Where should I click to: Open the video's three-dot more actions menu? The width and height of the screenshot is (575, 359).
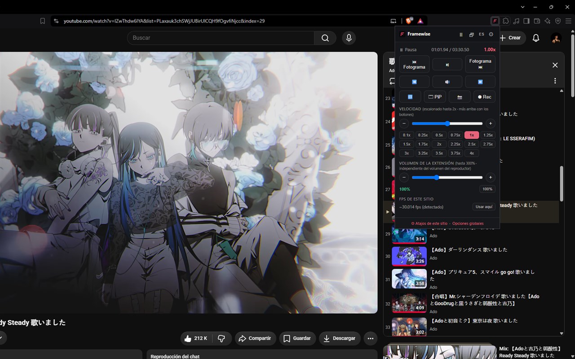[x=371, y=338]
